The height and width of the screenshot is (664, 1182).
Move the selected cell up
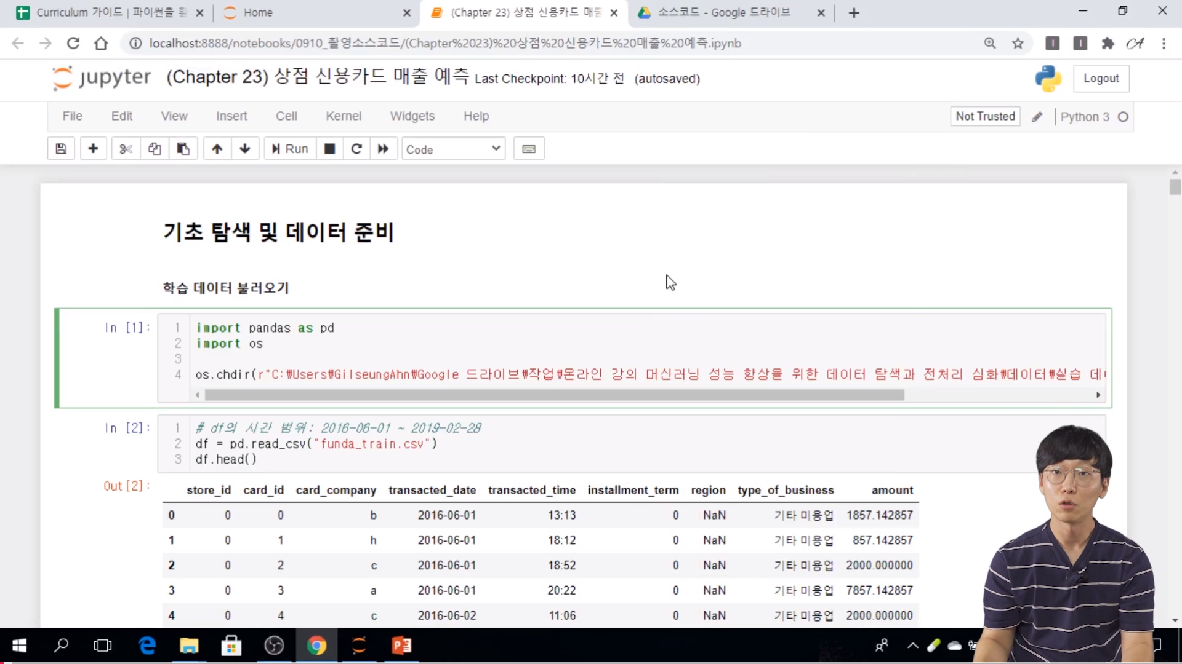click(x=217, y=149)
